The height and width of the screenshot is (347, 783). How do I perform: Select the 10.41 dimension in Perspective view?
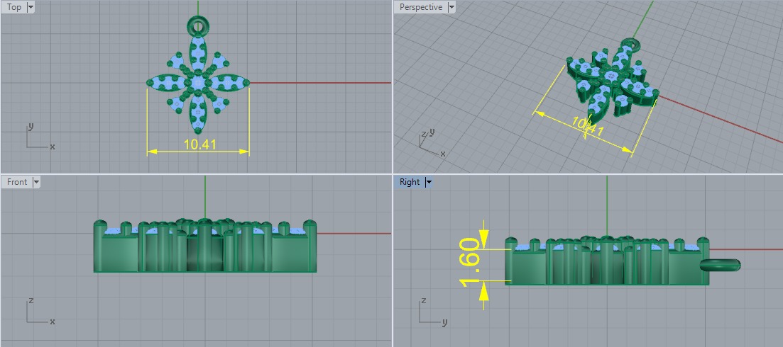coord(588,127)
